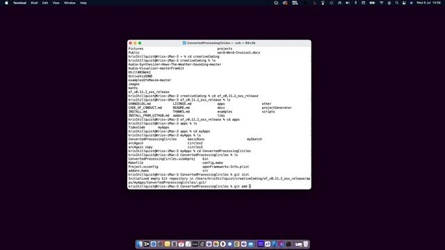The height and width of the screenshot is (250, 445).
Task: Click 'Project.xcconfig' in the listing
Action: (143, 167)
